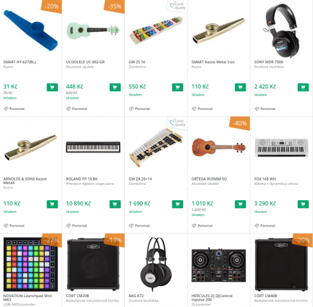The height and width of the screenshot is (307, 313).
Task: Add SMART HY-627(BL) kazoo to cart
Action: 52,87
